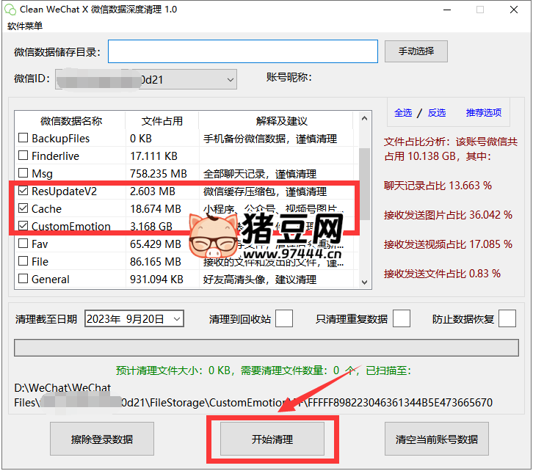Select the 65.429 MB size cell
This screenshot has height=471, width=533.
[156, 244]
